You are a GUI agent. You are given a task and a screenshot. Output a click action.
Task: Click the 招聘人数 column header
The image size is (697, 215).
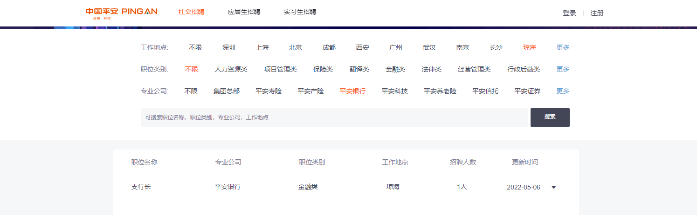(463, 162)
